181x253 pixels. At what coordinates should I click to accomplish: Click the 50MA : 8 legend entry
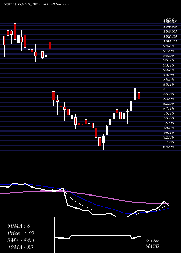click(x=18, y=226)
